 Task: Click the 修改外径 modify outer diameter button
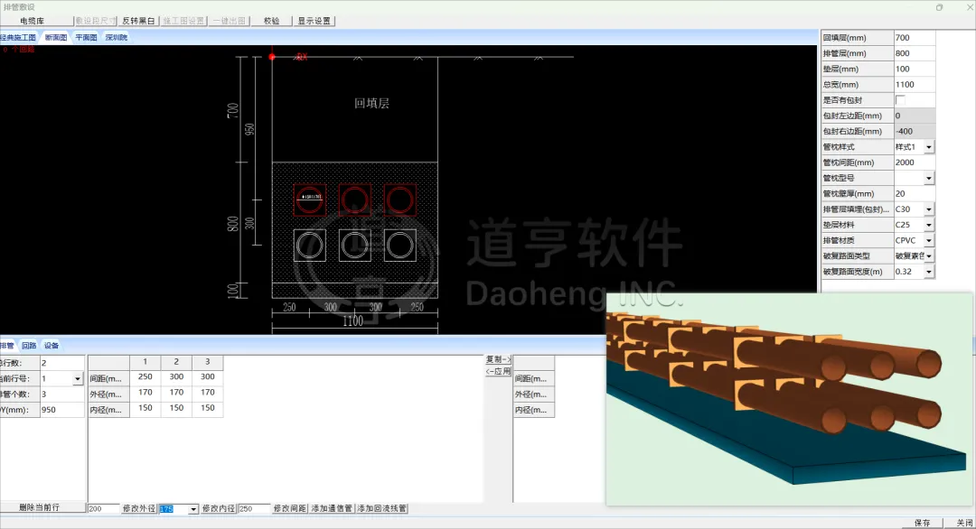point(139,509)
